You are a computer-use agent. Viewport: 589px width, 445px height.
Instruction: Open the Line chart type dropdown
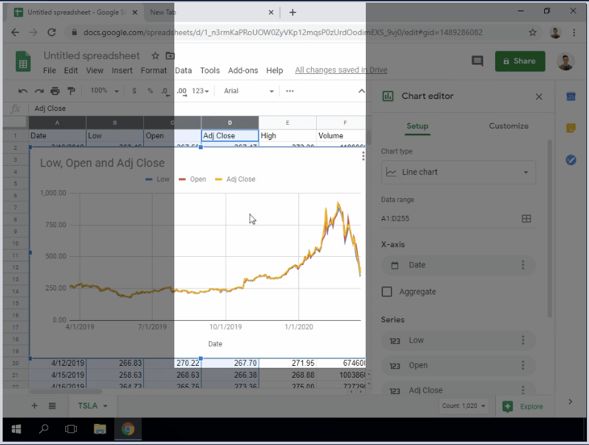(x=458, y=172)
